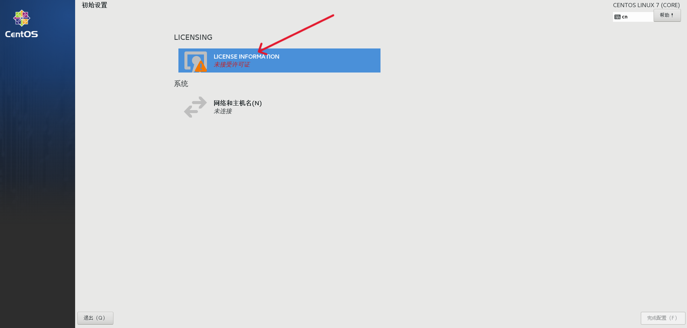Viewport: 687px width, 328px height.
Task: Click the 退出(Q) quit button
Action: point(95,318)
